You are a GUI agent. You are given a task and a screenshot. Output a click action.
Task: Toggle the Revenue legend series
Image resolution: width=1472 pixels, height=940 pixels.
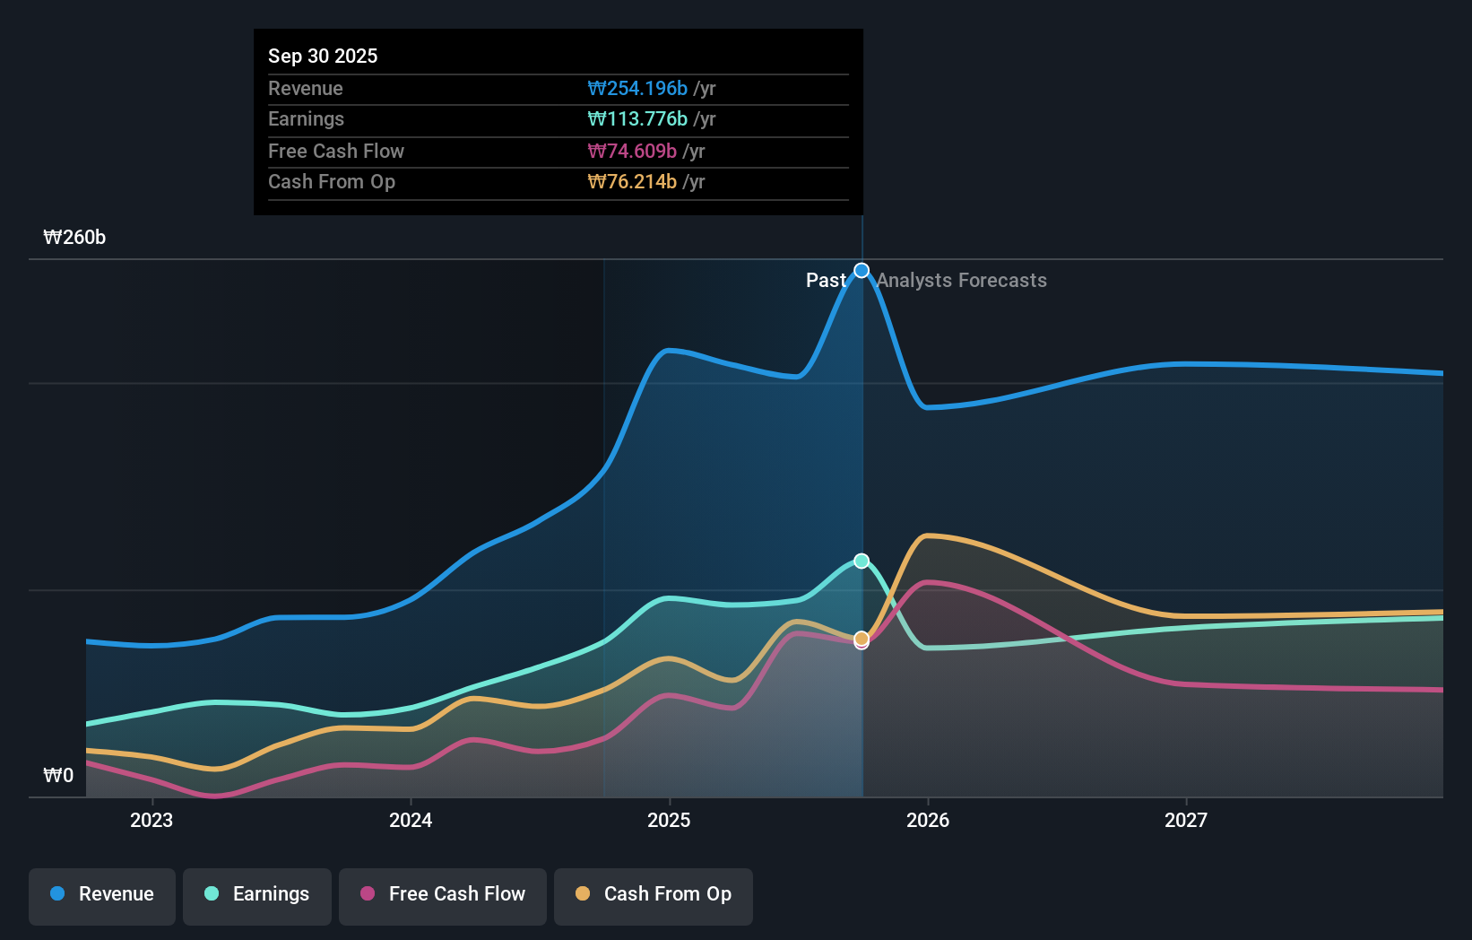(102, 896)
